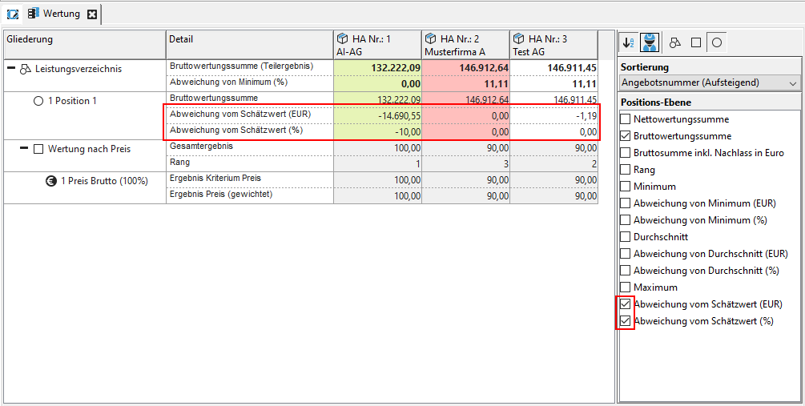This screenshot has height=406, width=805.
Task: Click the cube icon in HA Nr.: 2 header
Action: click(x=430, y=38)
